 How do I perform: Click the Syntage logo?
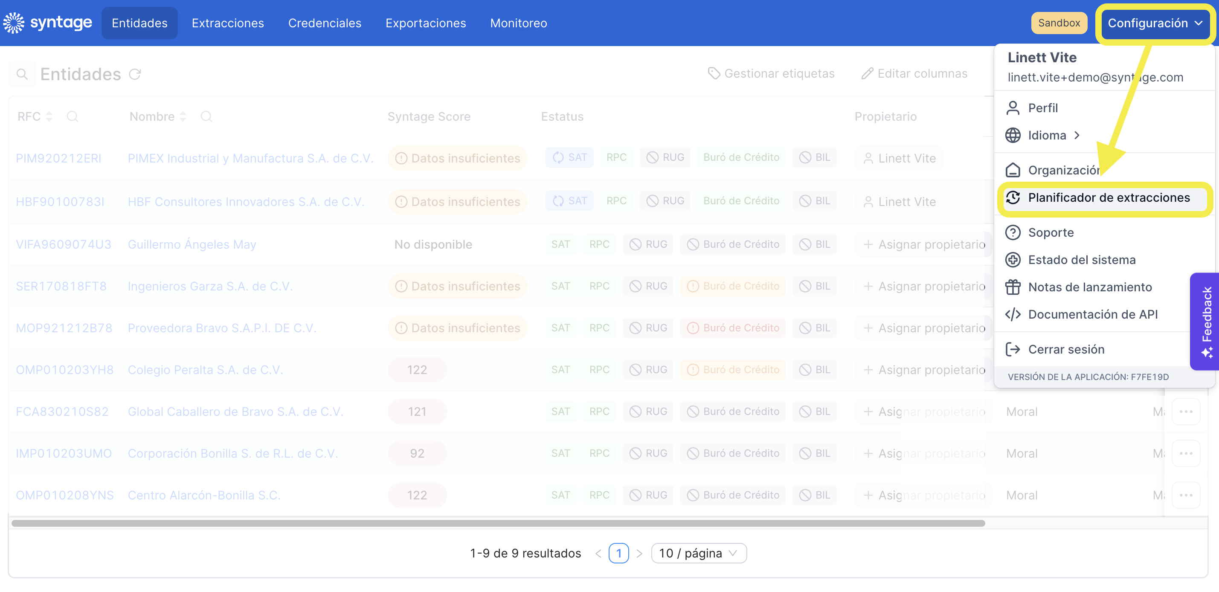[x=47, y=23]
